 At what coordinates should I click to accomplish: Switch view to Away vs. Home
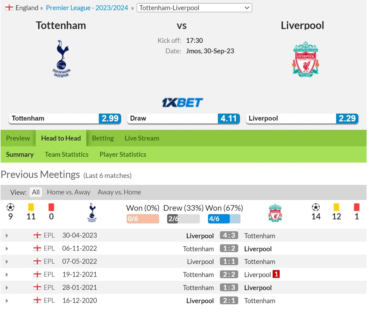(x=119, y=192)
